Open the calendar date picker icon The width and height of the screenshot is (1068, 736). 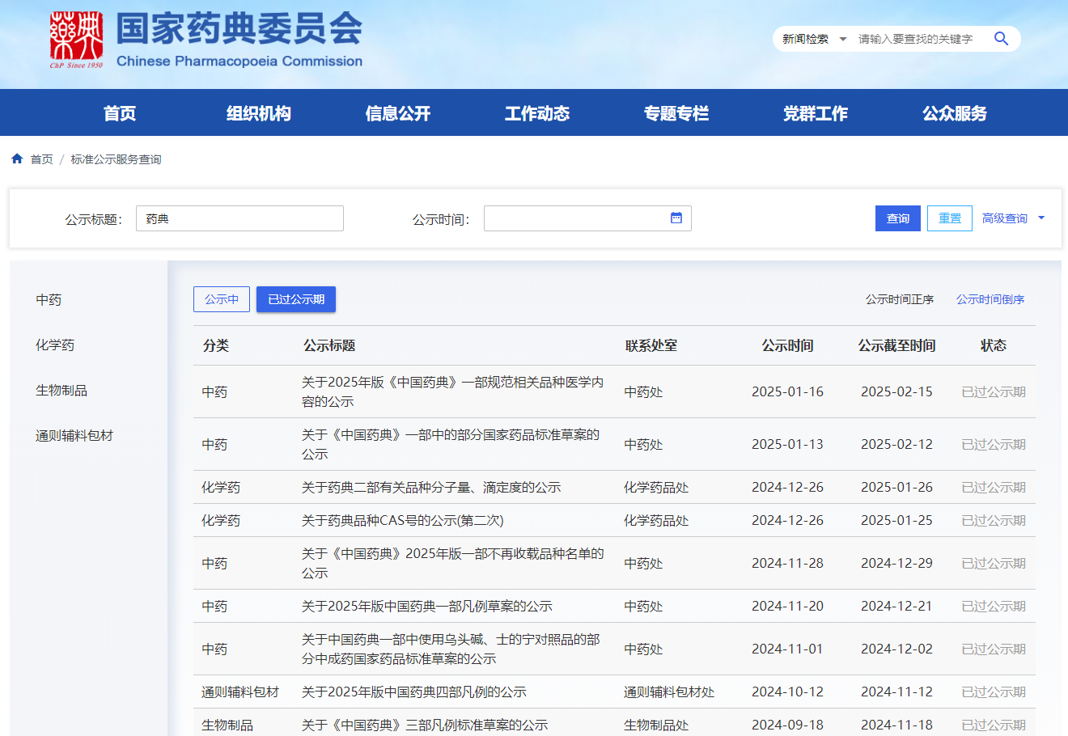point(676,218)
